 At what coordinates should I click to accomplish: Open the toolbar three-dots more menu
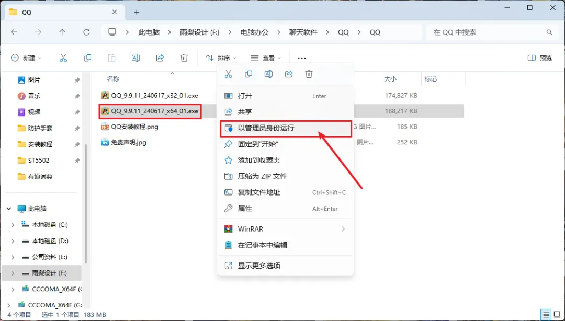[302, 58]
